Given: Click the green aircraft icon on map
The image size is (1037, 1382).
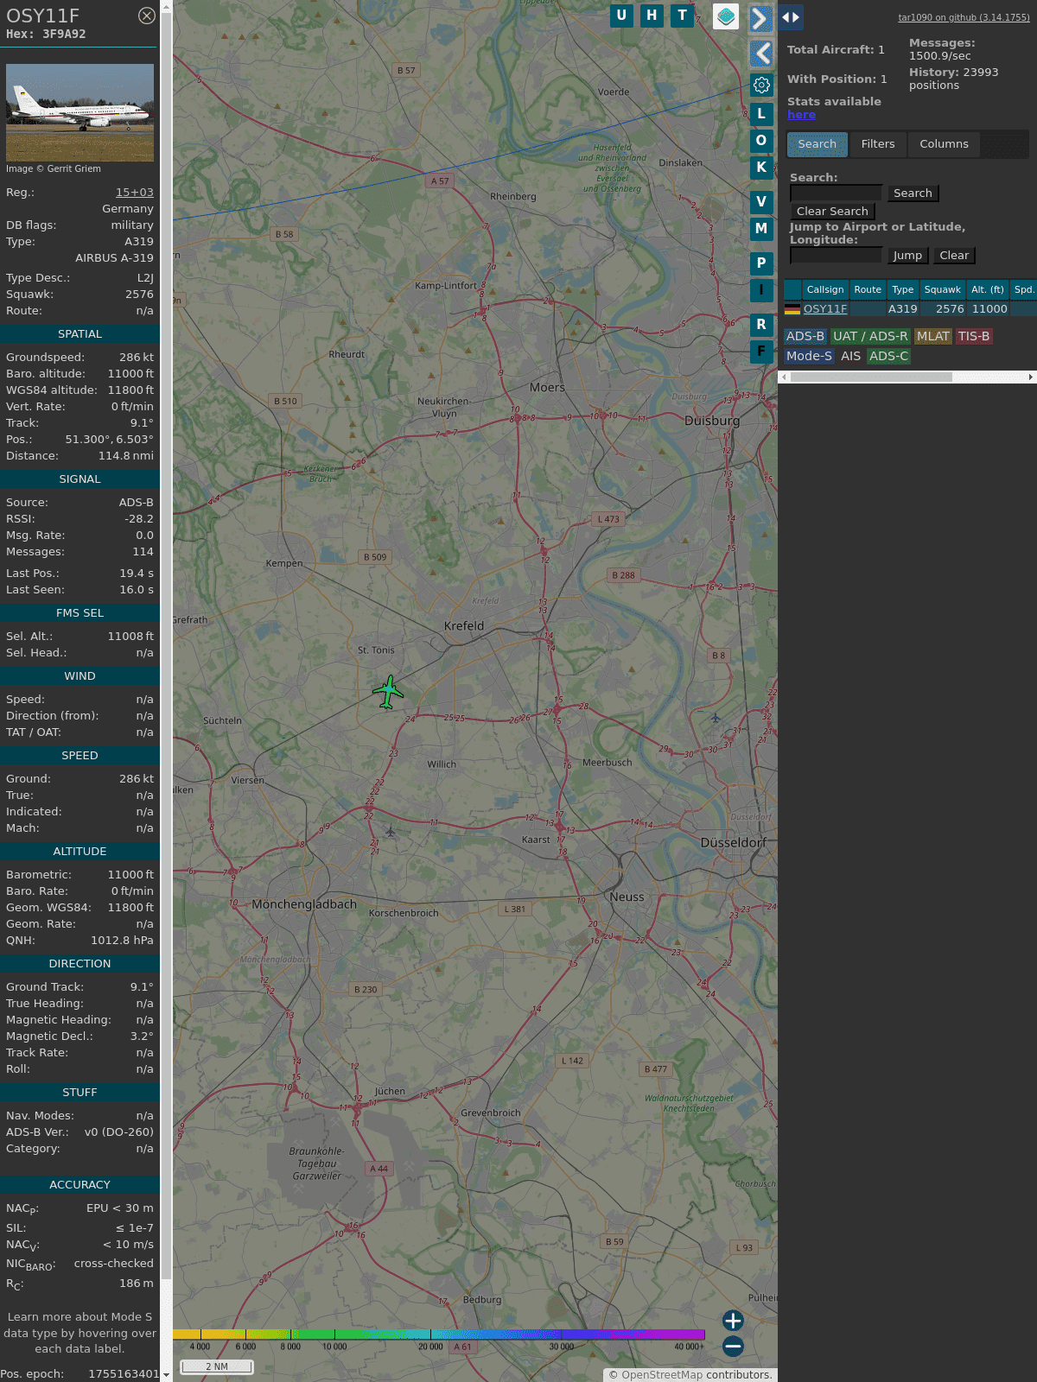Looking at the screenshot, I should [388, 692].
